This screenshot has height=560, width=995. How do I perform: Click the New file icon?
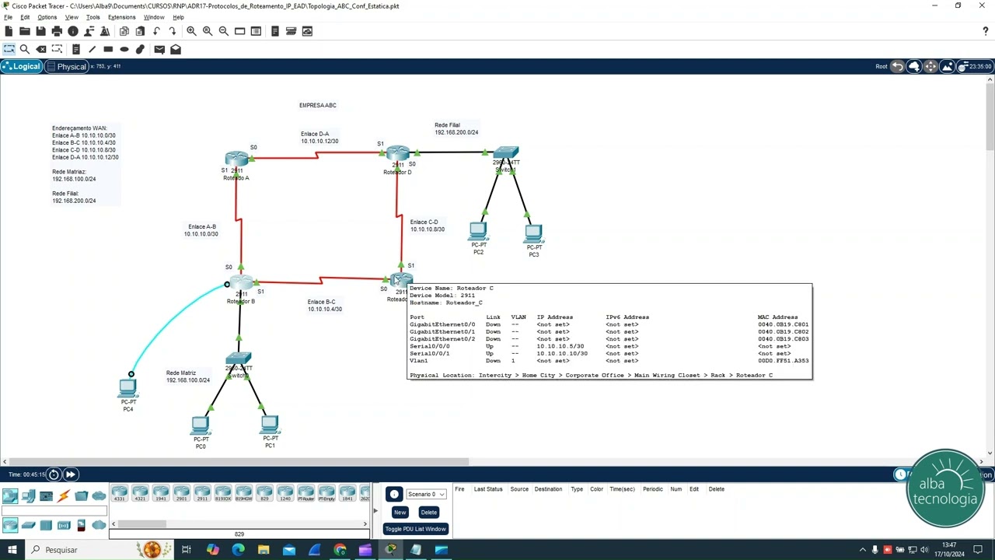(x=9, y=31)
